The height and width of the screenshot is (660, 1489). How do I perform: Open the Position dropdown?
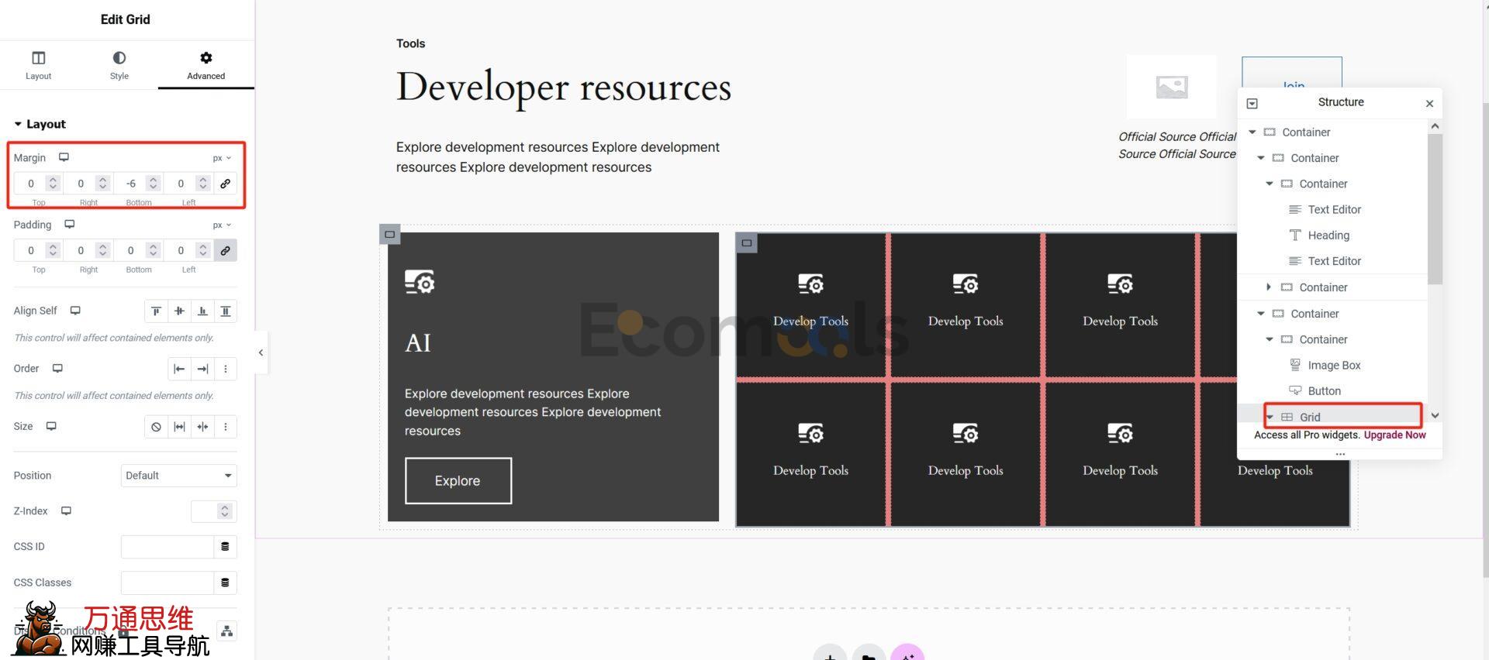pyautogui.click(x=178, y=476)
